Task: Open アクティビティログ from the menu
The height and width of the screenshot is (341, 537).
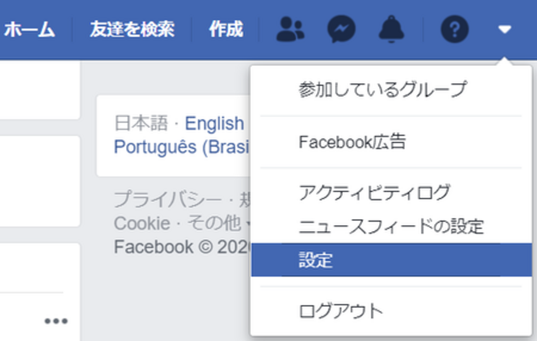Action: (374, 192)
